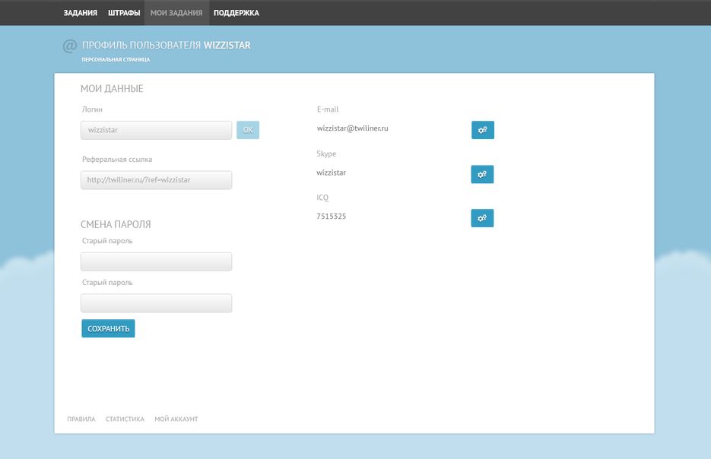Focus the Логин input field
The image size is (711, 459).
[156, 130]
